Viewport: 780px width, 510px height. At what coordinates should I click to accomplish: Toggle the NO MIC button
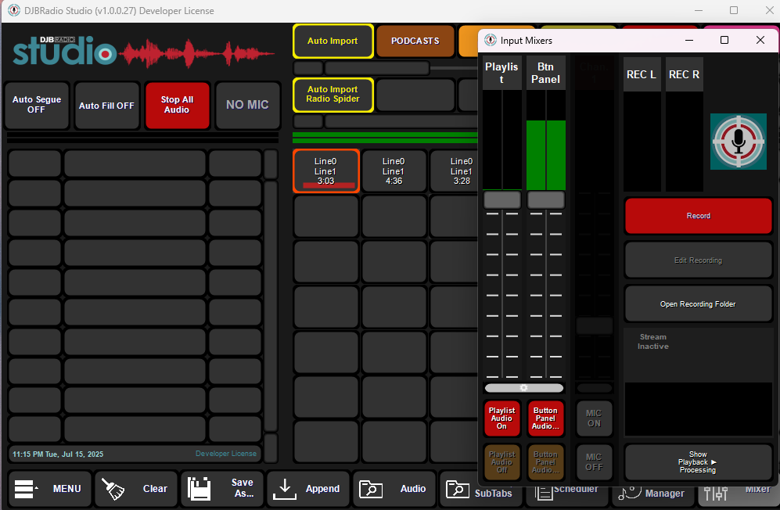(247, 105)
